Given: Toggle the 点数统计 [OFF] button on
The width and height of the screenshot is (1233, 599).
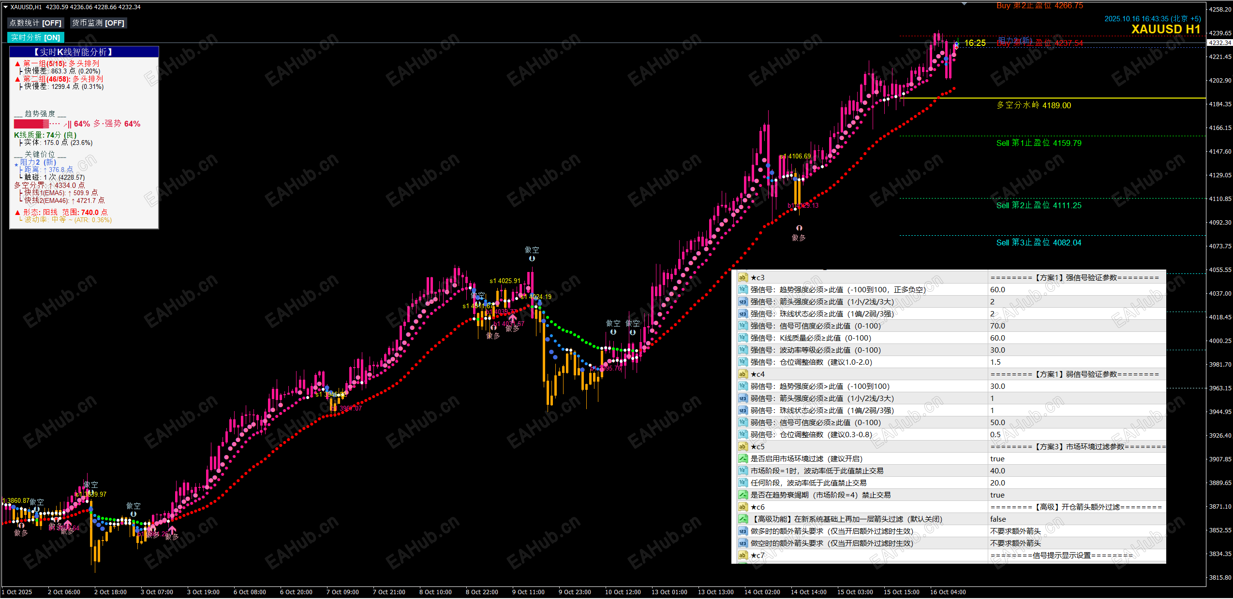Looking at the screenshot, I should tap(35, 23).
